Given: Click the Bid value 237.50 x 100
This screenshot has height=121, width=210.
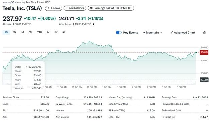Looking at the screenshot, I should (x=41, y=110).
